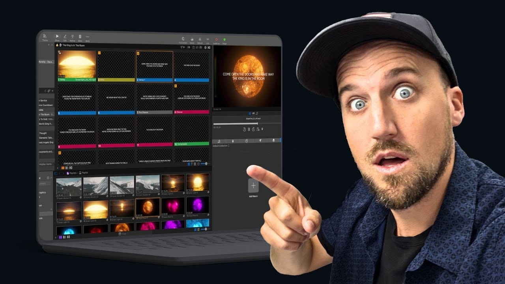This screenshot has width=505, height=284.
Task: Select the arrow send tab in lower panel
Action: (x=260, y=140)
